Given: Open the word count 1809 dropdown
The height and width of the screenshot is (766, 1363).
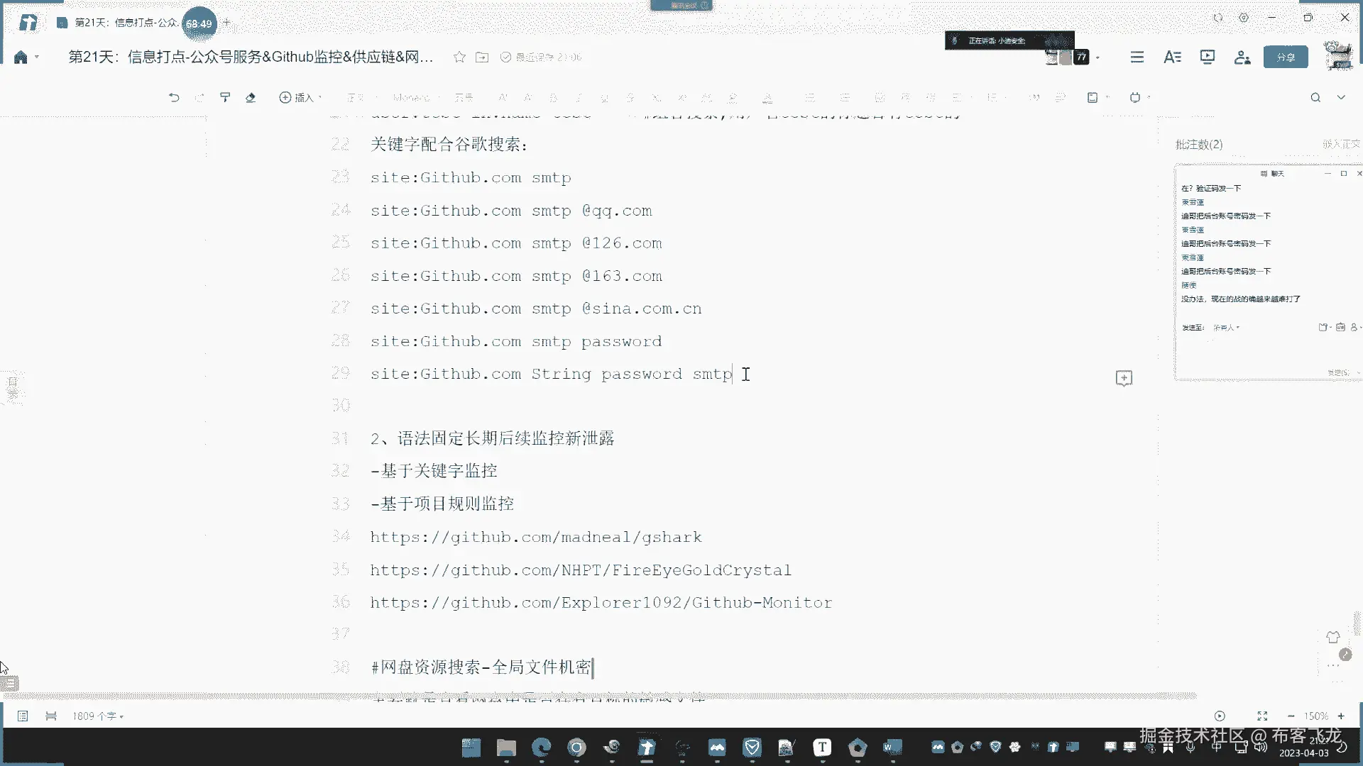Looking at the screenshot, I should [x=98, y=716].
